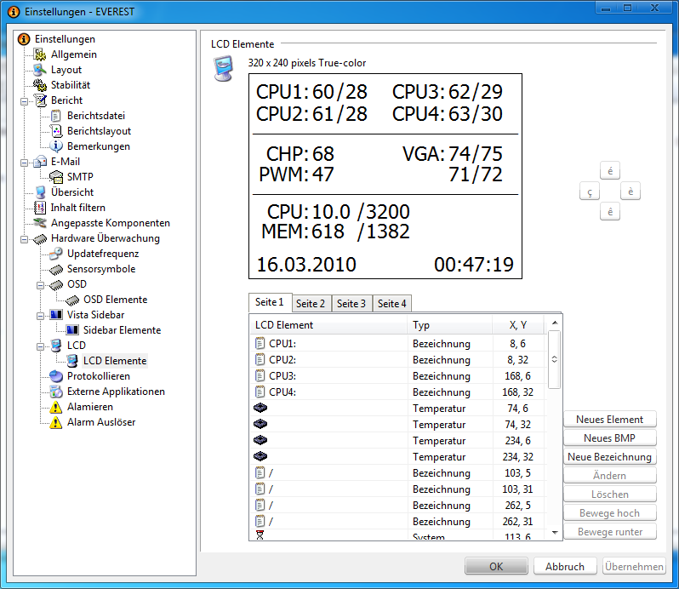Click the LCD Elemente tree icon

(x=72, y=361)
